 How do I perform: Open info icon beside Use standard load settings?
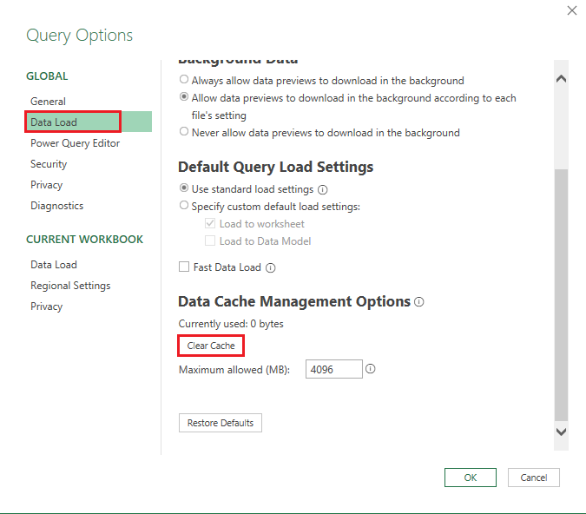(x=323, y=190)
